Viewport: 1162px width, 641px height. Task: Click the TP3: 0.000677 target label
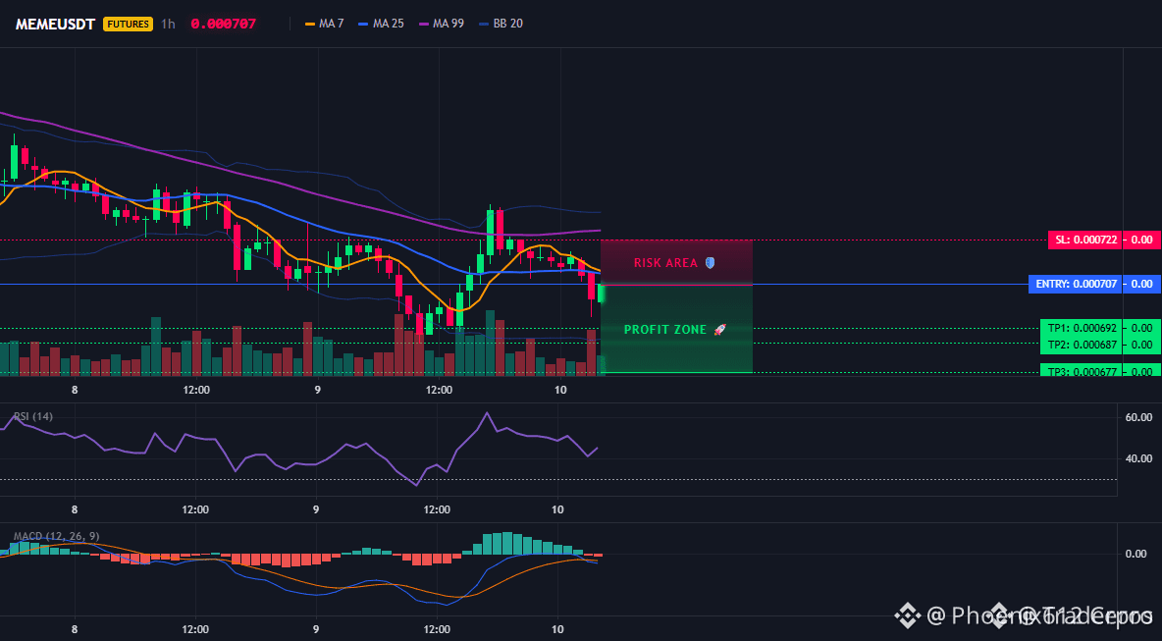pos(1099,371)
